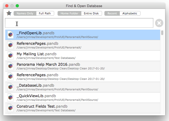Image resolution: width=169 pixels, height=121 pixels.
Task: Click the path text under Construct Fields Test.pandb
Action: pyautogui.click(x=46, y=110)
